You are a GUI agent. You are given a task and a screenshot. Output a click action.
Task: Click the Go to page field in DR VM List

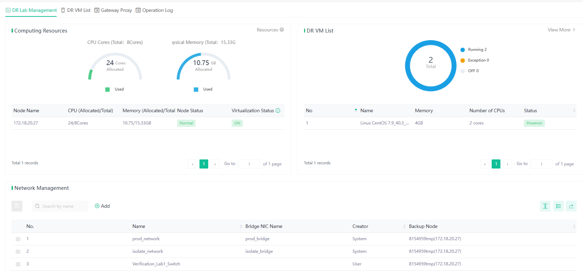(541, 164)
